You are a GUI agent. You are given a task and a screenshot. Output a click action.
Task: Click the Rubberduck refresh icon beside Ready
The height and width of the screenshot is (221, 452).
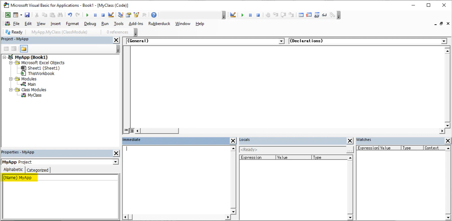[x=8, y=32]
